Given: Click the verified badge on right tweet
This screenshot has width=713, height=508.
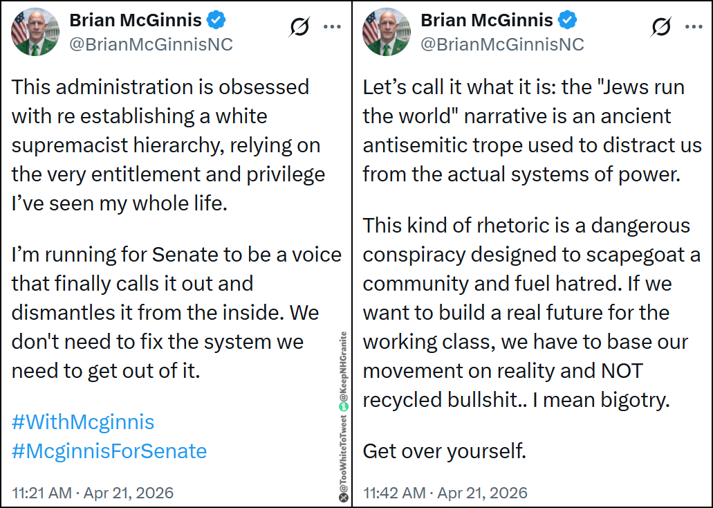Looking at the screenshot, I should pos(568,21).
